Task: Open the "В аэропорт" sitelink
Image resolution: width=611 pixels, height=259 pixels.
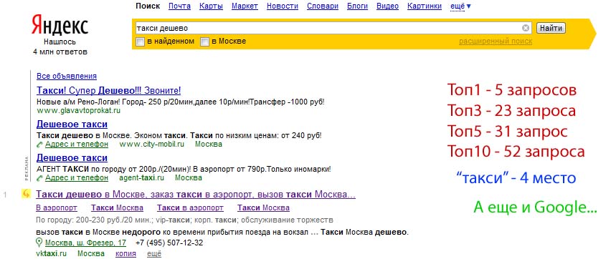Action: [x=57, y=208]
